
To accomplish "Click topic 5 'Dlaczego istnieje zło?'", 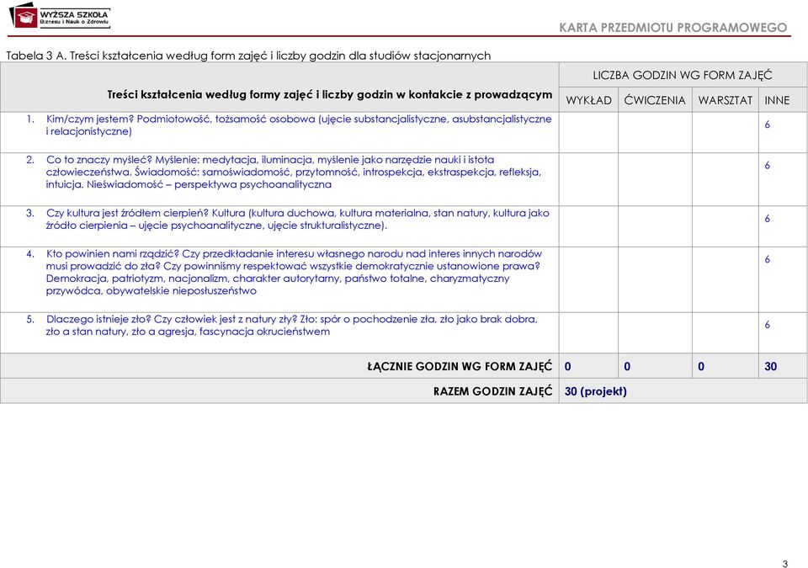I will 292,326.
